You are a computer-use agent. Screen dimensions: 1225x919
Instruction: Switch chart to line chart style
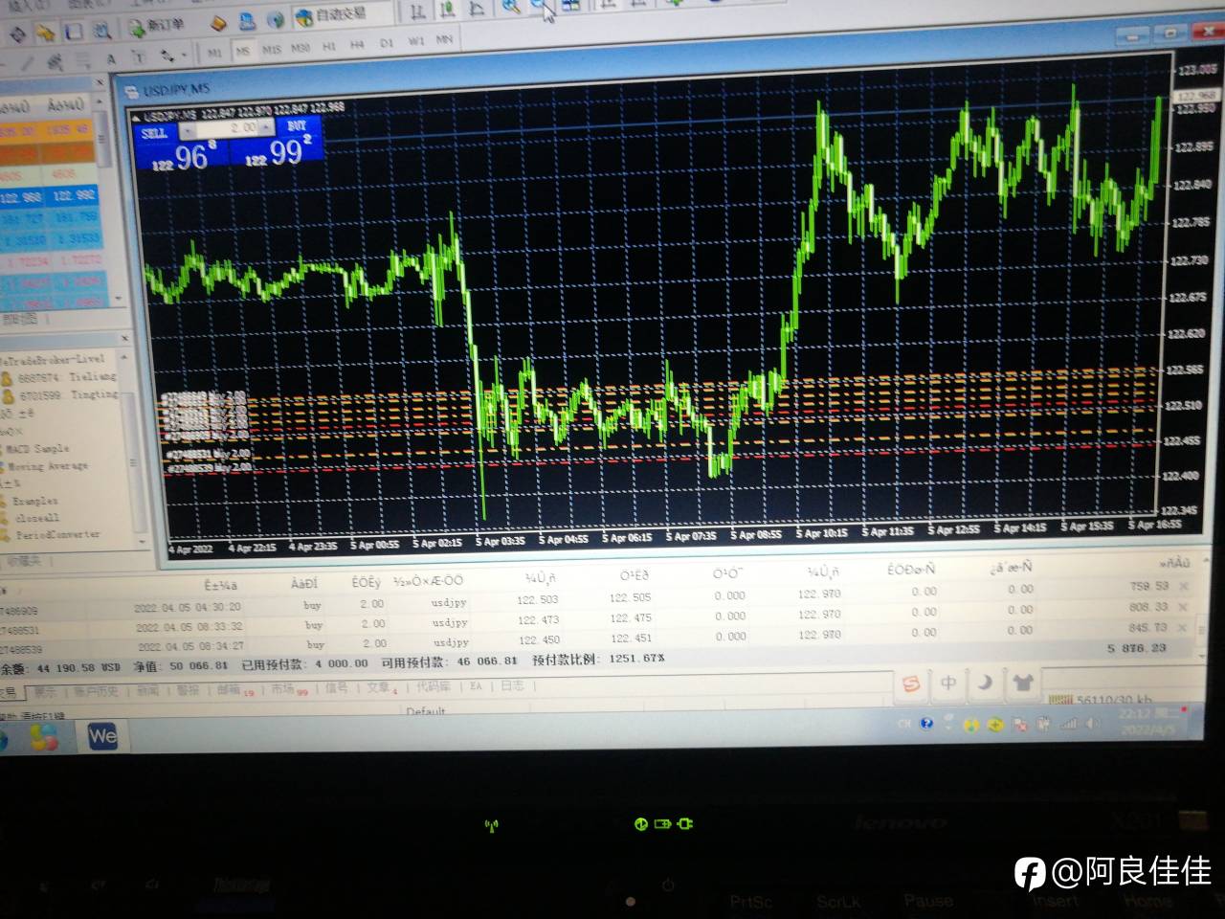click(476, 10)
